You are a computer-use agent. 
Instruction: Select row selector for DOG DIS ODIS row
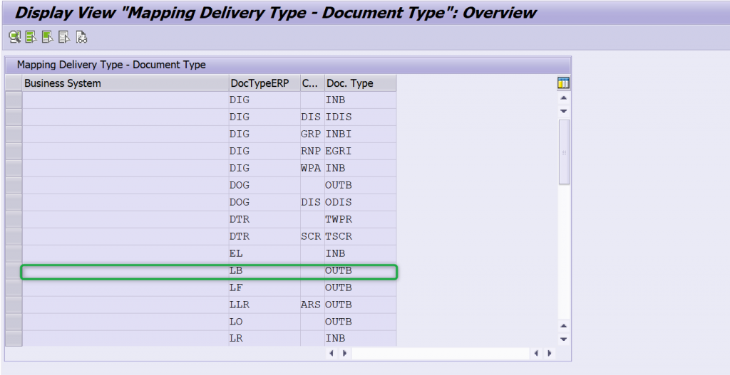[14, 202]
